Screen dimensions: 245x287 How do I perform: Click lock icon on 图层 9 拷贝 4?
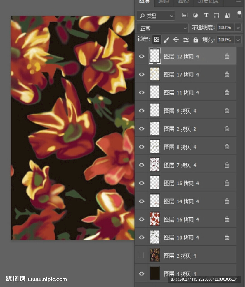(227, 110)
